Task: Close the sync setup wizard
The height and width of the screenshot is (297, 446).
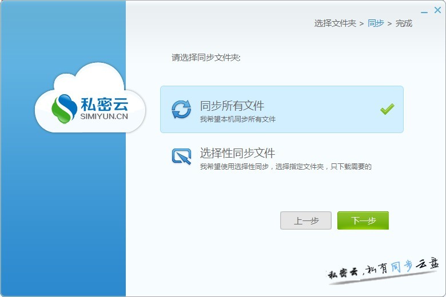Action: pos(437,10)
